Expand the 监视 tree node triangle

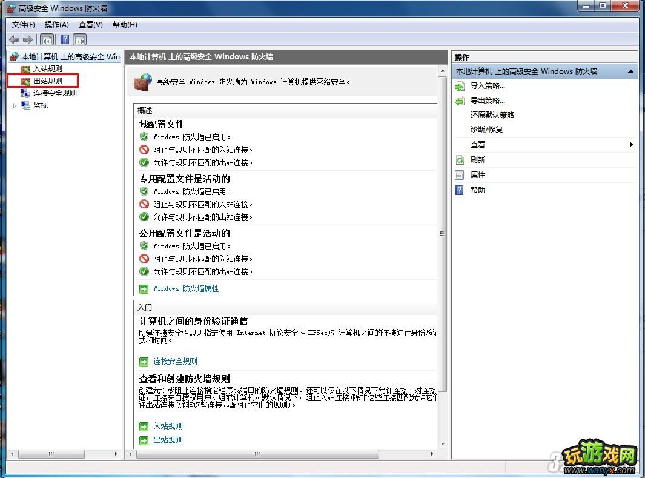(x=15, y=106)
